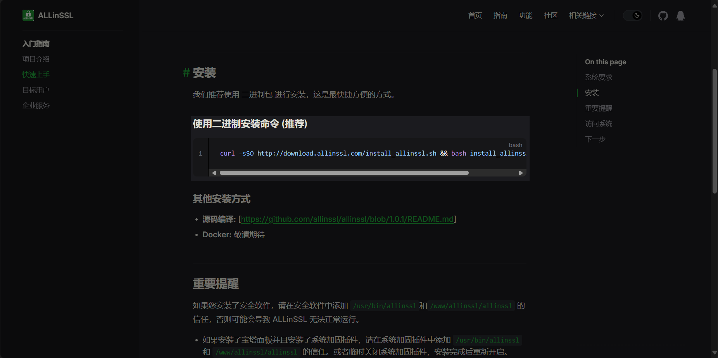Click the right arrow of the code scrollbar
Screen dimensions: 718x358
pyautogui.click(x=521, y=173)
